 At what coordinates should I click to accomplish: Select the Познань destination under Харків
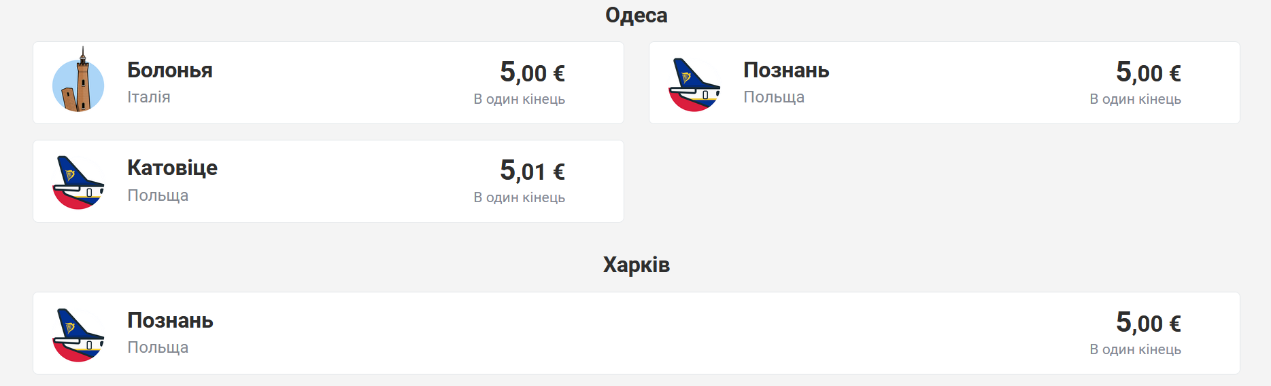tap(170, 321)
